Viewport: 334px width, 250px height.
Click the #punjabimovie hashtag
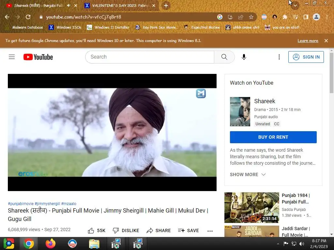point(21,204)
